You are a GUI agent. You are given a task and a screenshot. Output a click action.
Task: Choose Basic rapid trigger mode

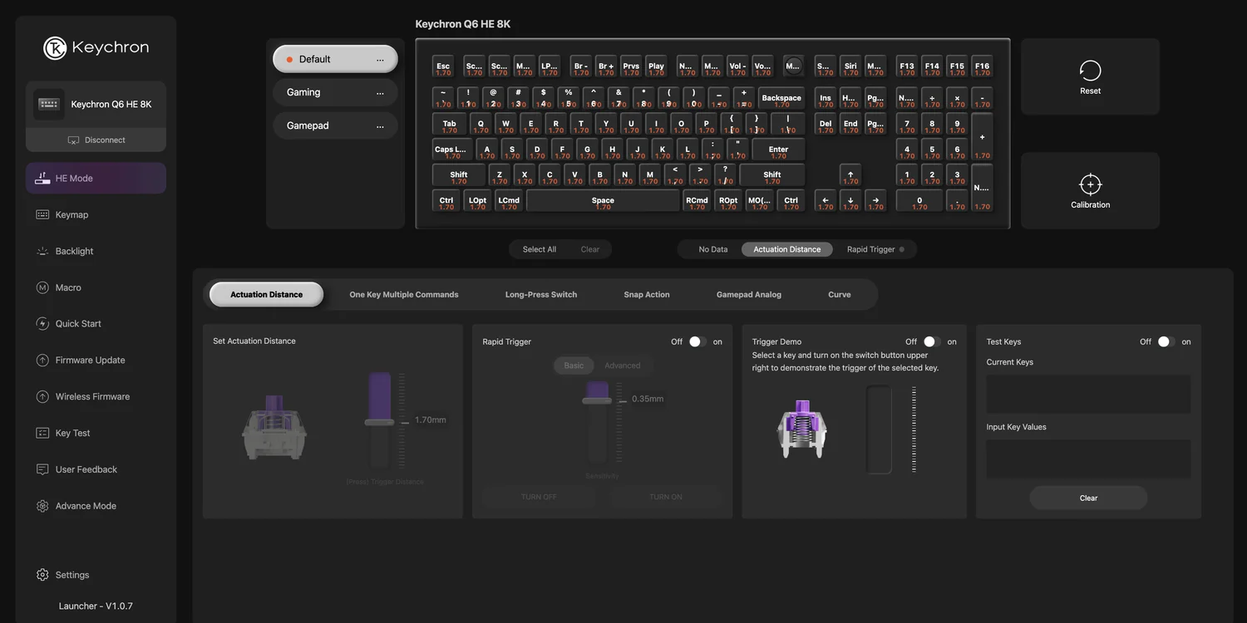(x=574, y=365)
